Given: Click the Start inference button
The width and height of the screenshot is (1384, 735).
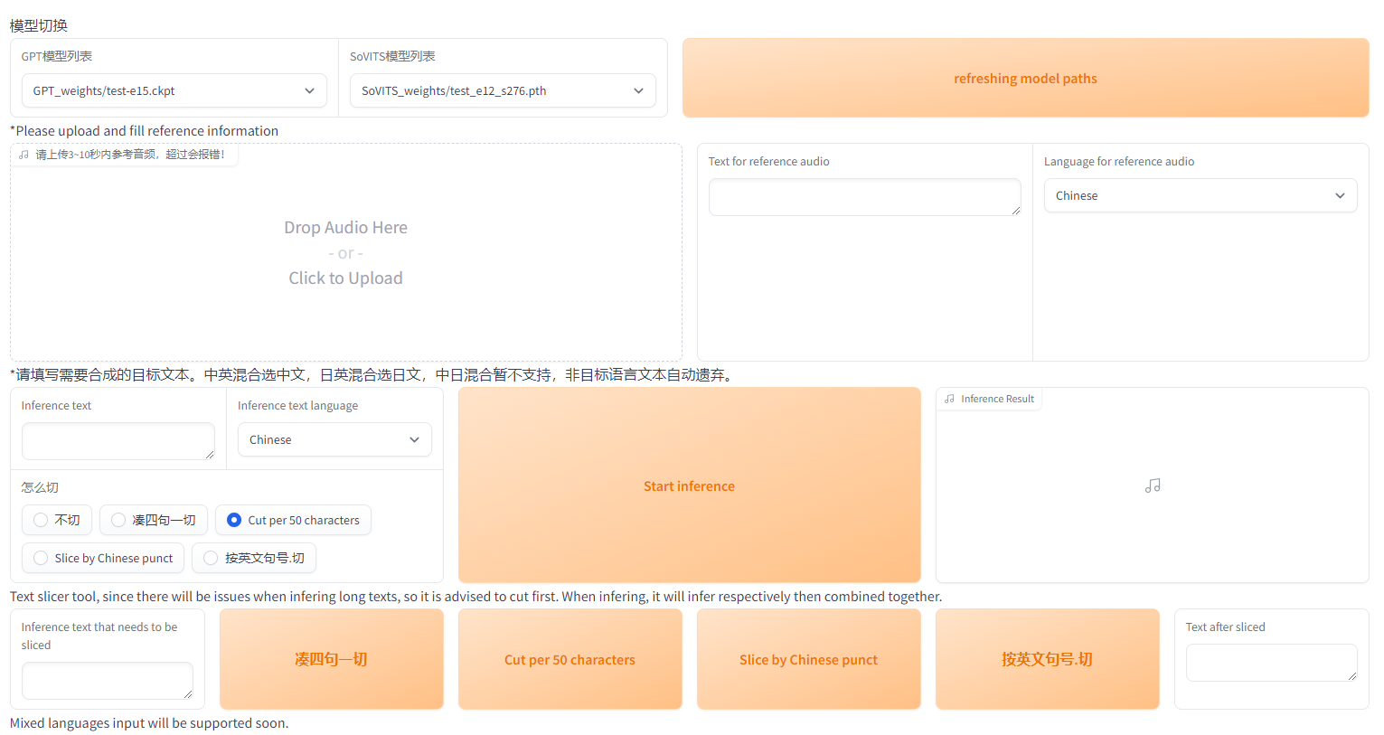Looking at the screenshot, I should pyautogui.click(x=689, y=485).
